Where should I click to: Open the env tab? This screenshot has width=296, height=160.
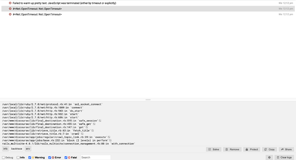point(28,149)
